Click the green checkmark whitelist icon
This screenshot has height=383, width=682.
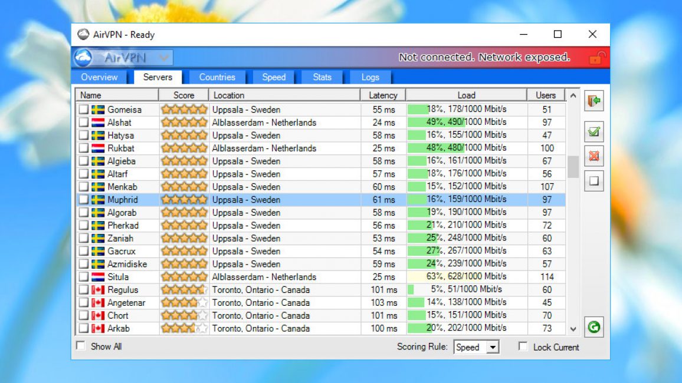594,132
